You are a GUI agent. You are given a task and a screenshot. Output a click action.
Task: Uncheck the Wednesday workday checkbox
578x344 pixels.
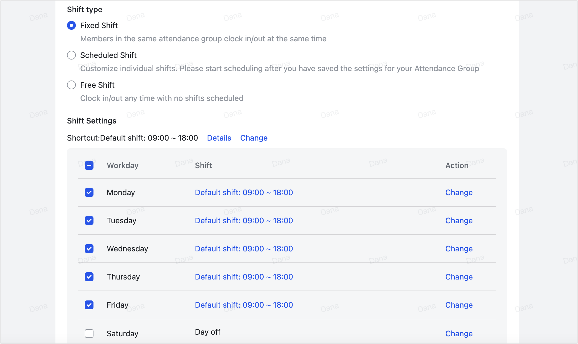pos(89,249)
